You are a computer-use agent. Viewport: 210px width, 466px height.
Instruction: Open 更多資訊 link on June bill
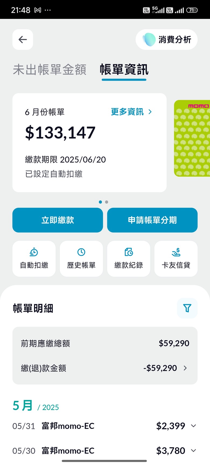[131, 112]
